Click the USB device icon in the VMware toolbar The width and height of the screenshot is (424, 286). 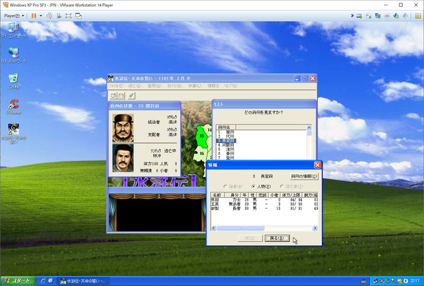click(396, 16)
